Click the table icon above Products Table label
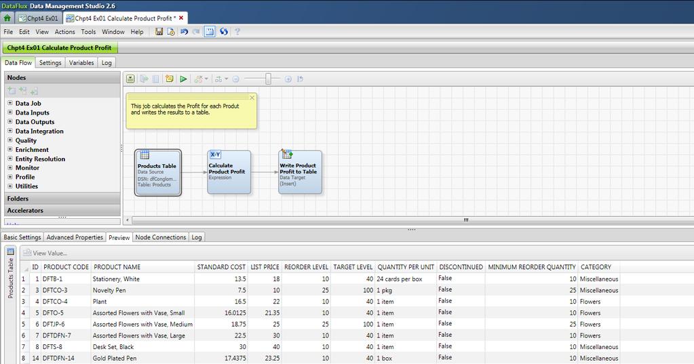 click(x=144, y=155)
